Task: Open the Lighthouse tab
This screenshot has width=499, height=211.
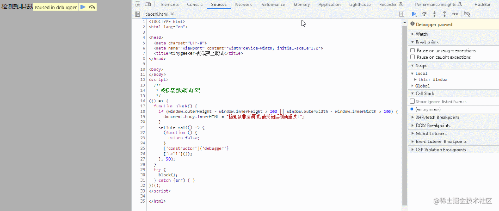Action: tap(360, 5)
